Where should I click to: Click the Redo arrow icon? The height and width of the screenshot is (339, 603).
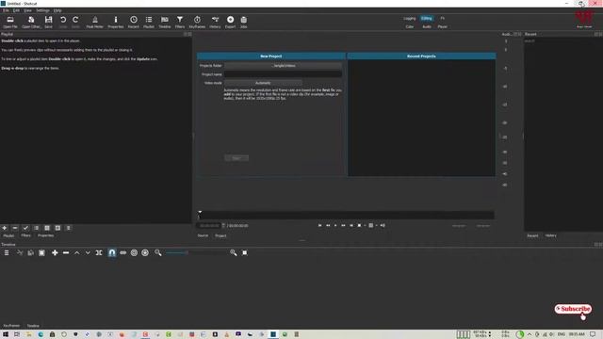pyautogui.click(x=75, y=22)
